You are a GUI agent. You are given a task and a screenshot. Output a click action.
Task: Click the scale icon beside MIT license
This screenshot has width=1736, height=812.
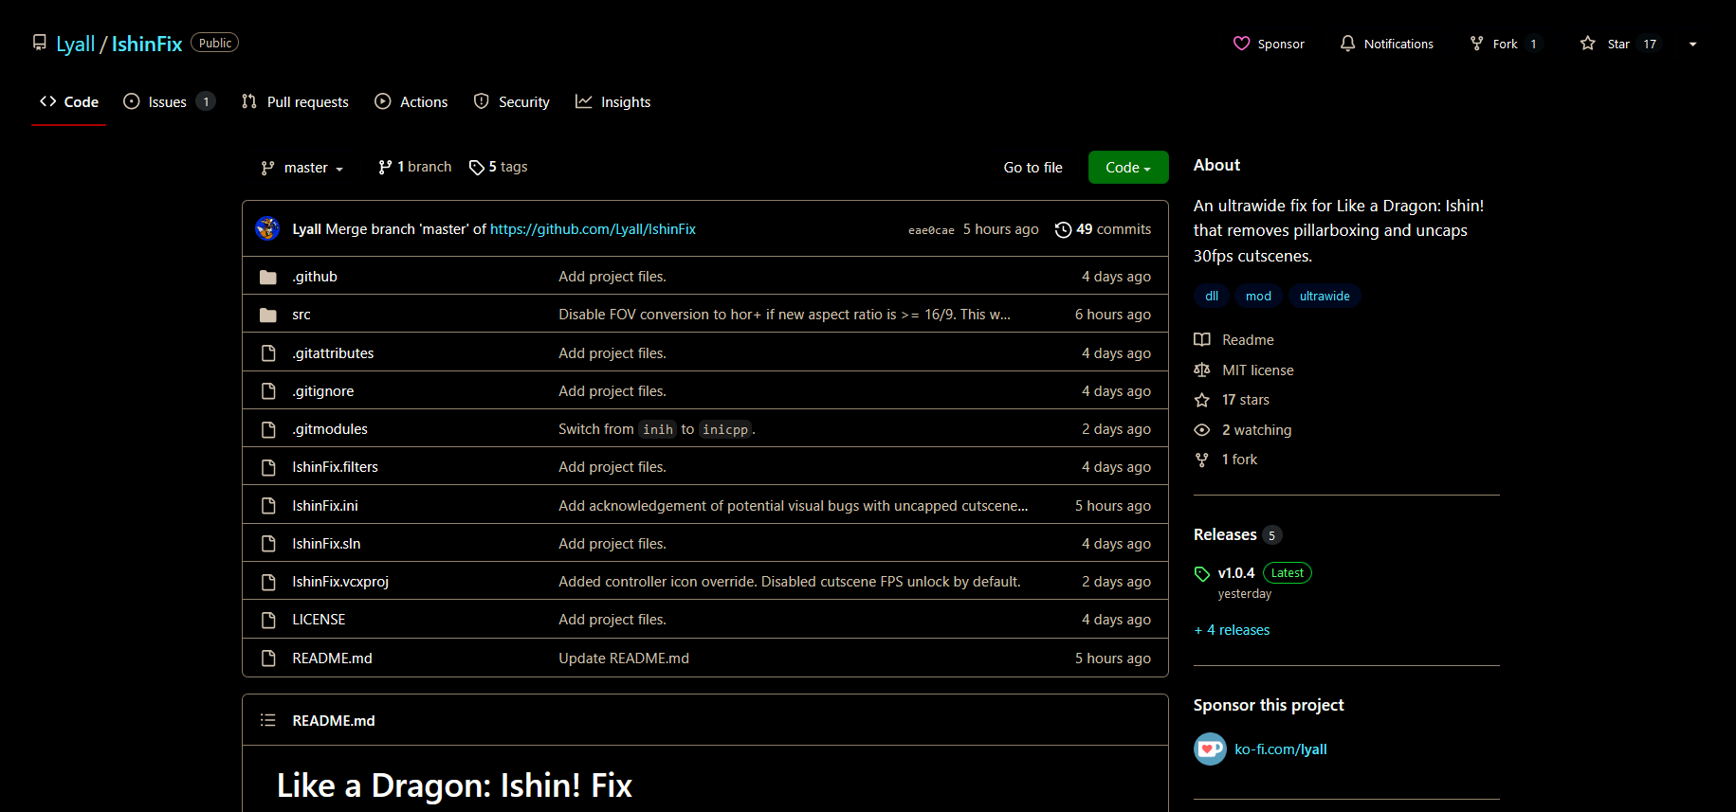[x=1202, y=370]
